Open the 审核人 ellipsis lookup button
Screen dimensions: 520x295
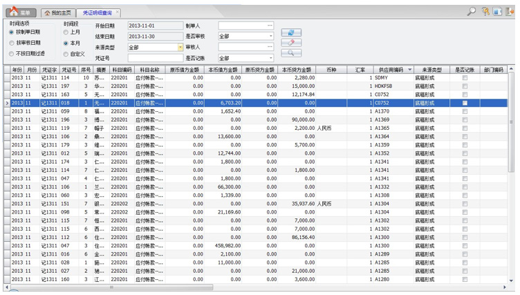(x=270, y=47)
